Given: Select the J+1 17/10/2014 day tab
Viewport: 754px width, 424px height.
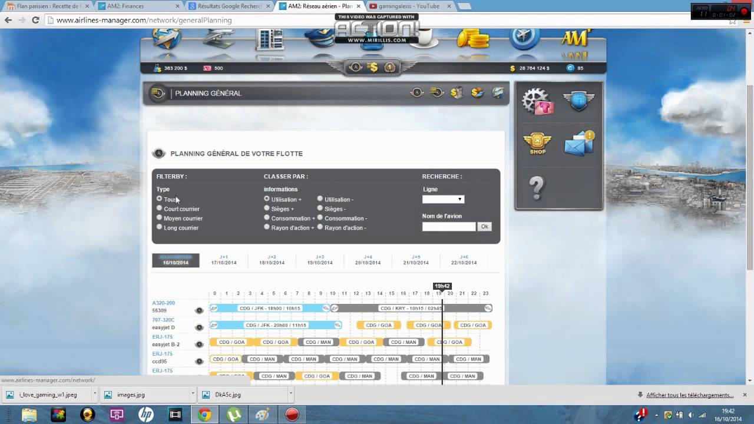Looking at the screenshot, I should click(x=224, y=260).
